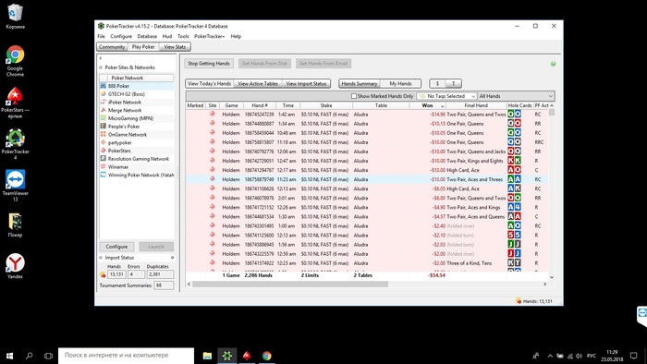Click the Configure button
647x364 pixels.
116,247
